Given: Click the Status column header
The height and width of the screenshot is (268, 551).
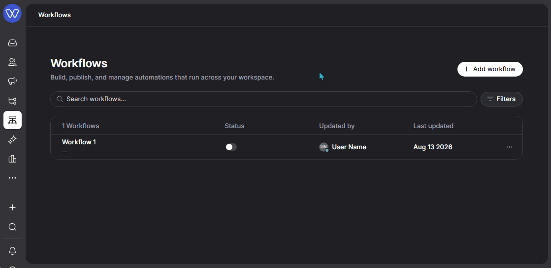Looking at the screenshot, I should click(234, 126).
